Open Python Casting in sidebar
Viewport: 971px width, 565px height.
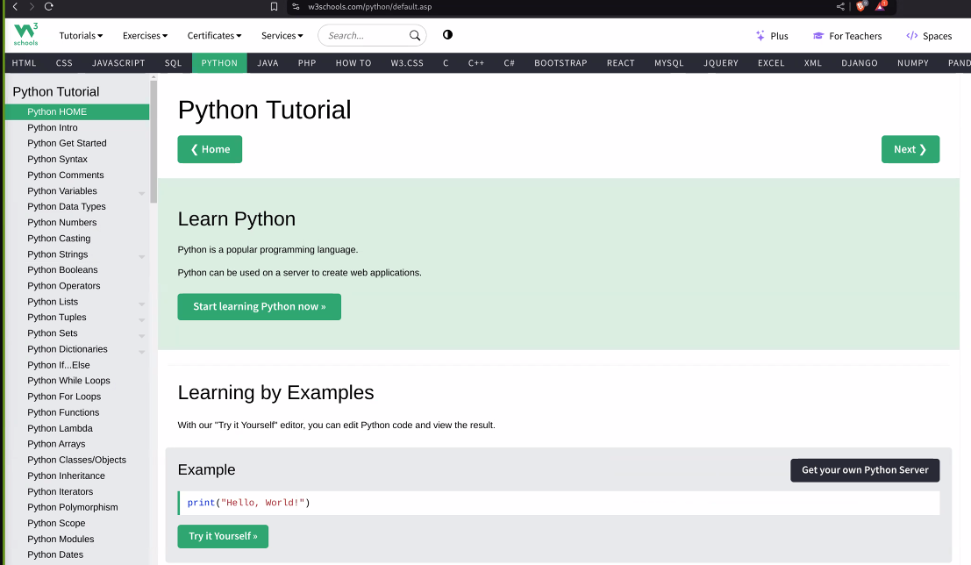coord(77,239)
